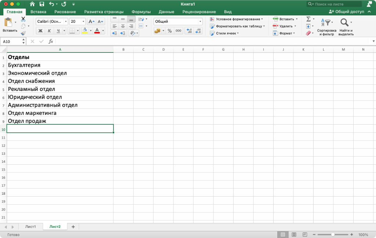Open the Данные ribbon tab
Image resolution: width=376 pixels, height=238 pixels.
point(166,12)
